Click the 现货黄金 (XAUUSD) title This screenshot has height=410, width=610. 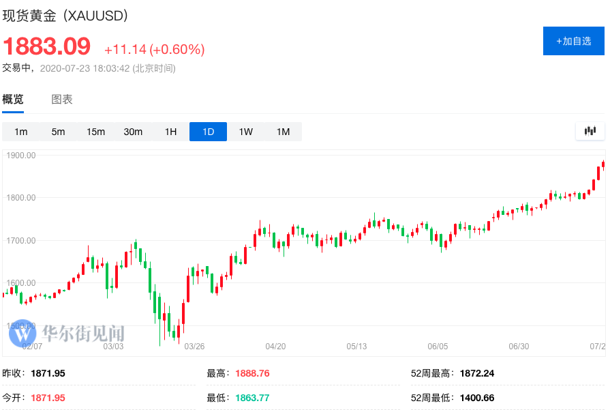[x=65, y=16]
